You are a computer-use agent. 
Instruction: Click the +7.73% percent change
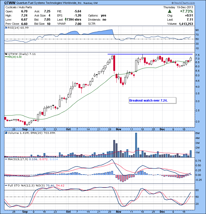[x=186, y=11]
